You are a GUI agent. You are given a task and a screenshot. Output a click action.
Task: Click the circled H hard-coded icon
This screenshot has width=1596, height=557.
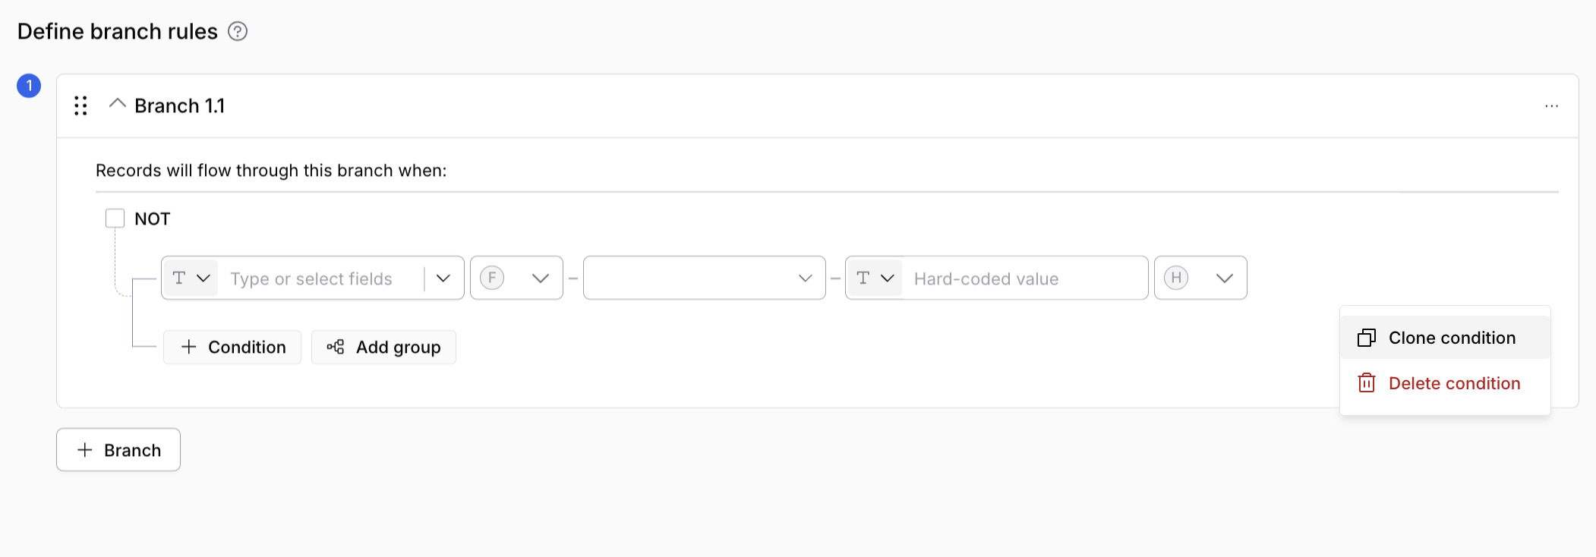point(1176,278)
